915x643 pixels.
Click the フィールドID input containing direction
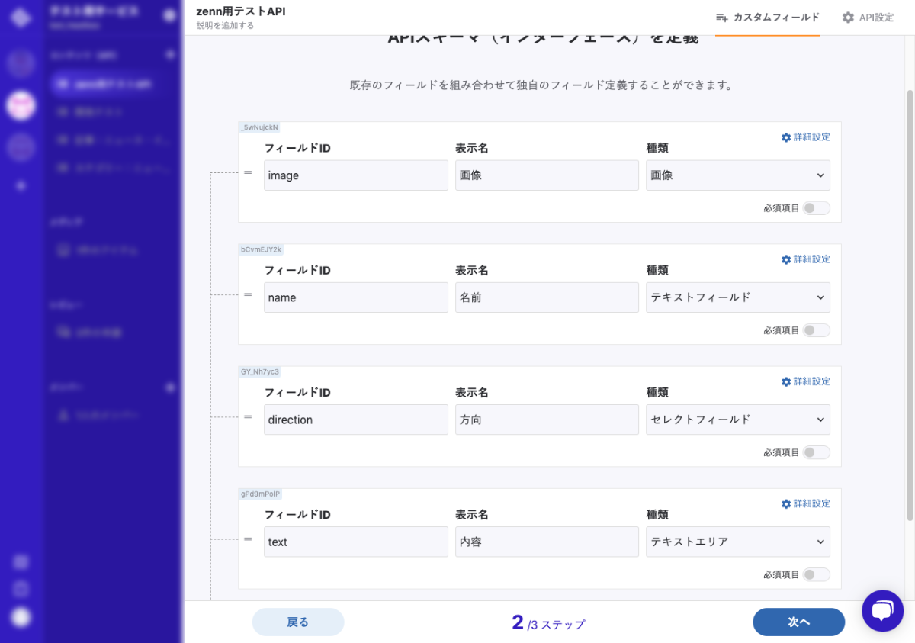coord(356,420)
